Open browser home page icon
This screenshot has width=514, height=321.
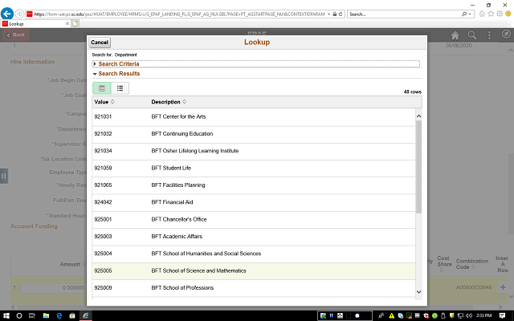point(482,14)
